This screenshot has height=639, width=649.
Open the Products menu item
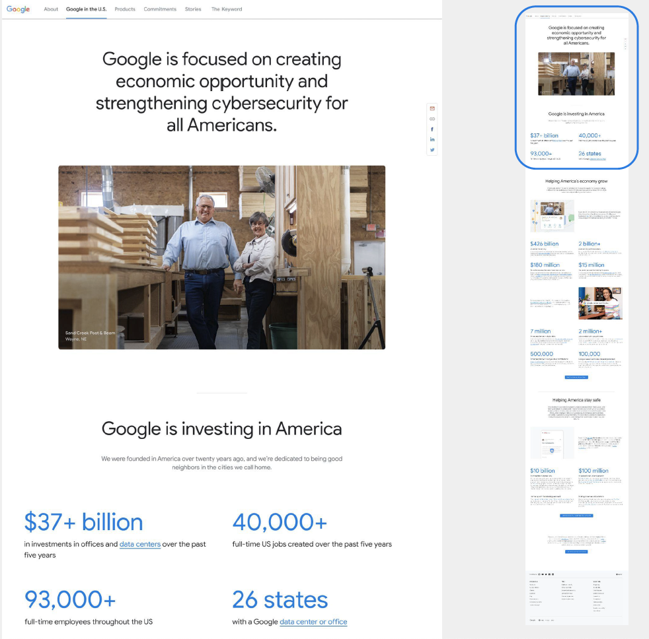coord(125,9)
